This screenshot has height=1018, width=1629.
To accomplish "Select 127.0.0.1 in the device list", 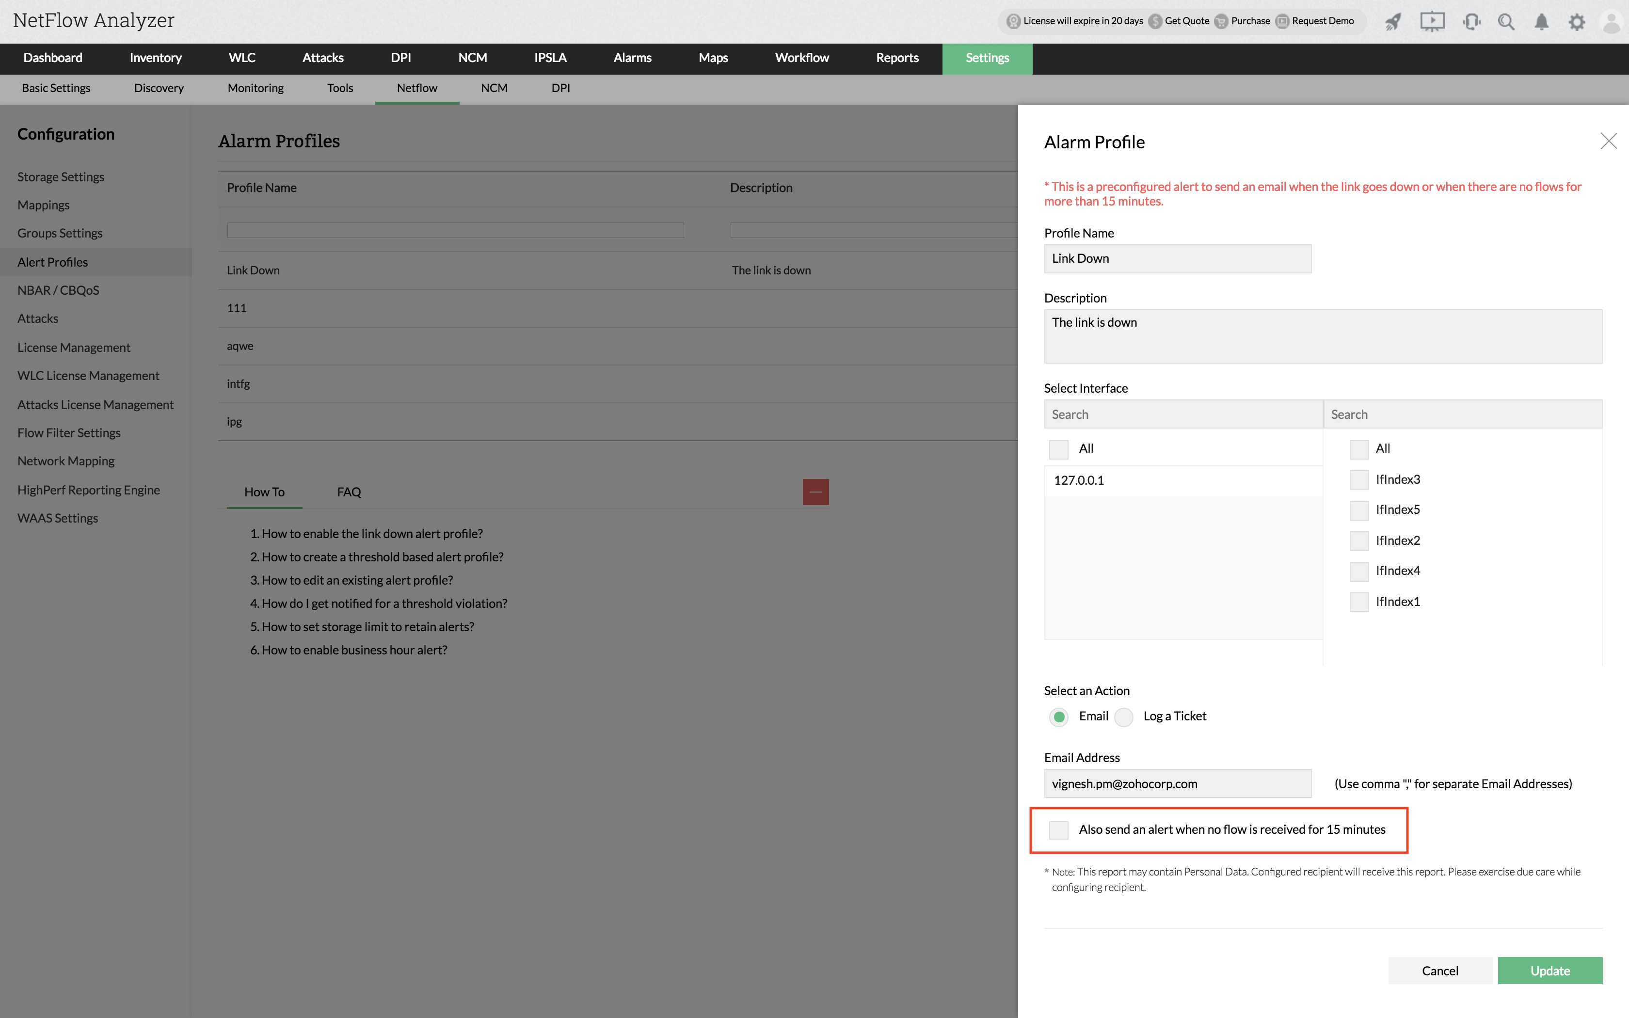I will tap(1078, 480).
